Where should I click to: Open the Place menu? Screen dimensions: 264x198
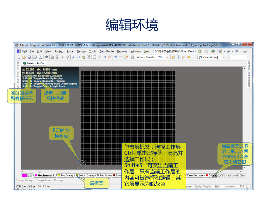[x=70, y=51]
